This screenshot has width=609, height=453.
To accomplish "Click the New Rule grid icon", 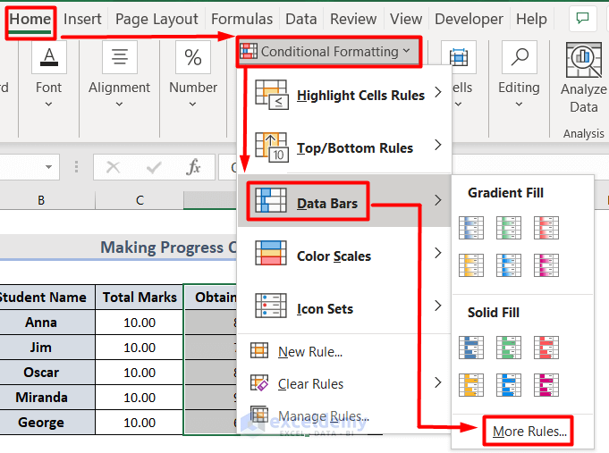I will [259, 350].
